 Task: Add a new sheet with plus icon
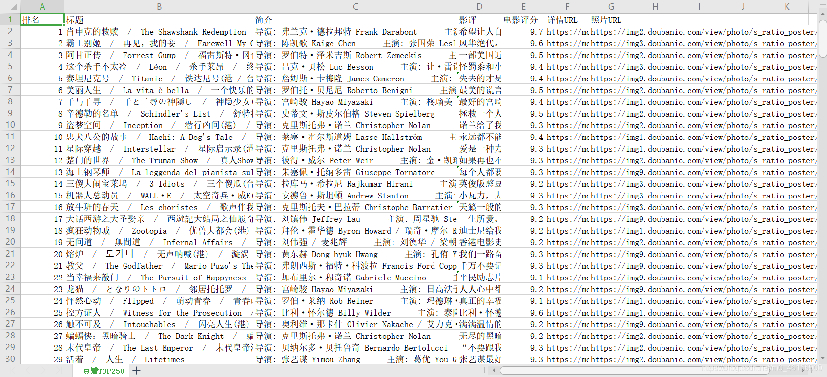(x=136, y=371)
